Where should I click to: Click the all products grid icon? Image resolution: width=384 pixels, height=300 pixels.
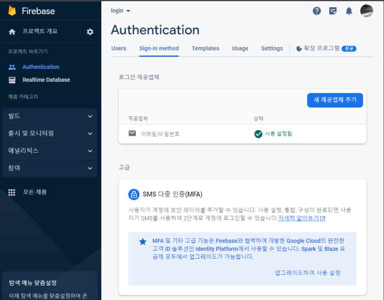coord(12,192)
